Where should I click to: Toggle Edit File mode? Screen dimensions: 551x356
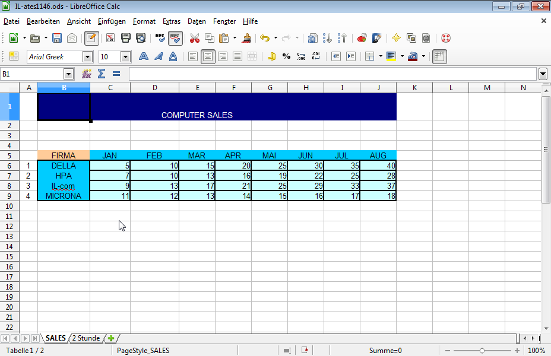pos(91,38)
